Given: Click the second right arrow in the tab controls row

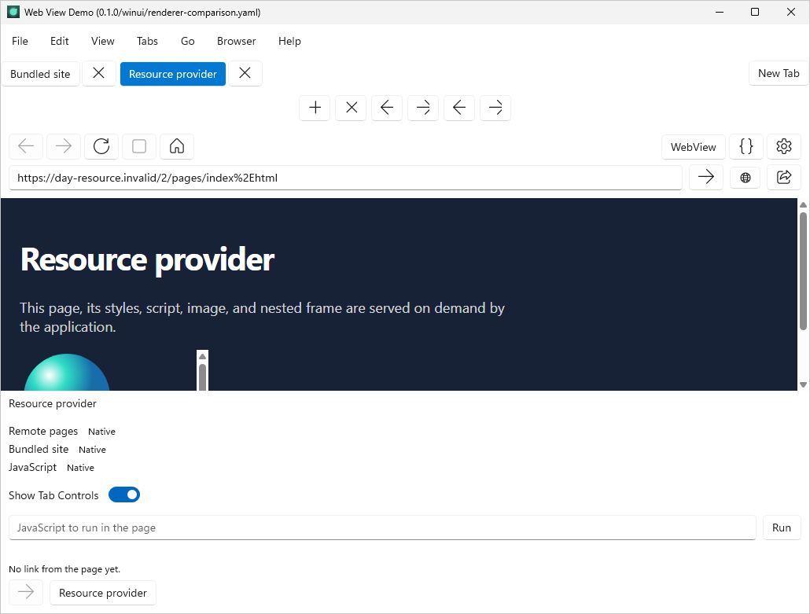Looking at the screenshot, I should pyautogui.click(x=495, y=108).
